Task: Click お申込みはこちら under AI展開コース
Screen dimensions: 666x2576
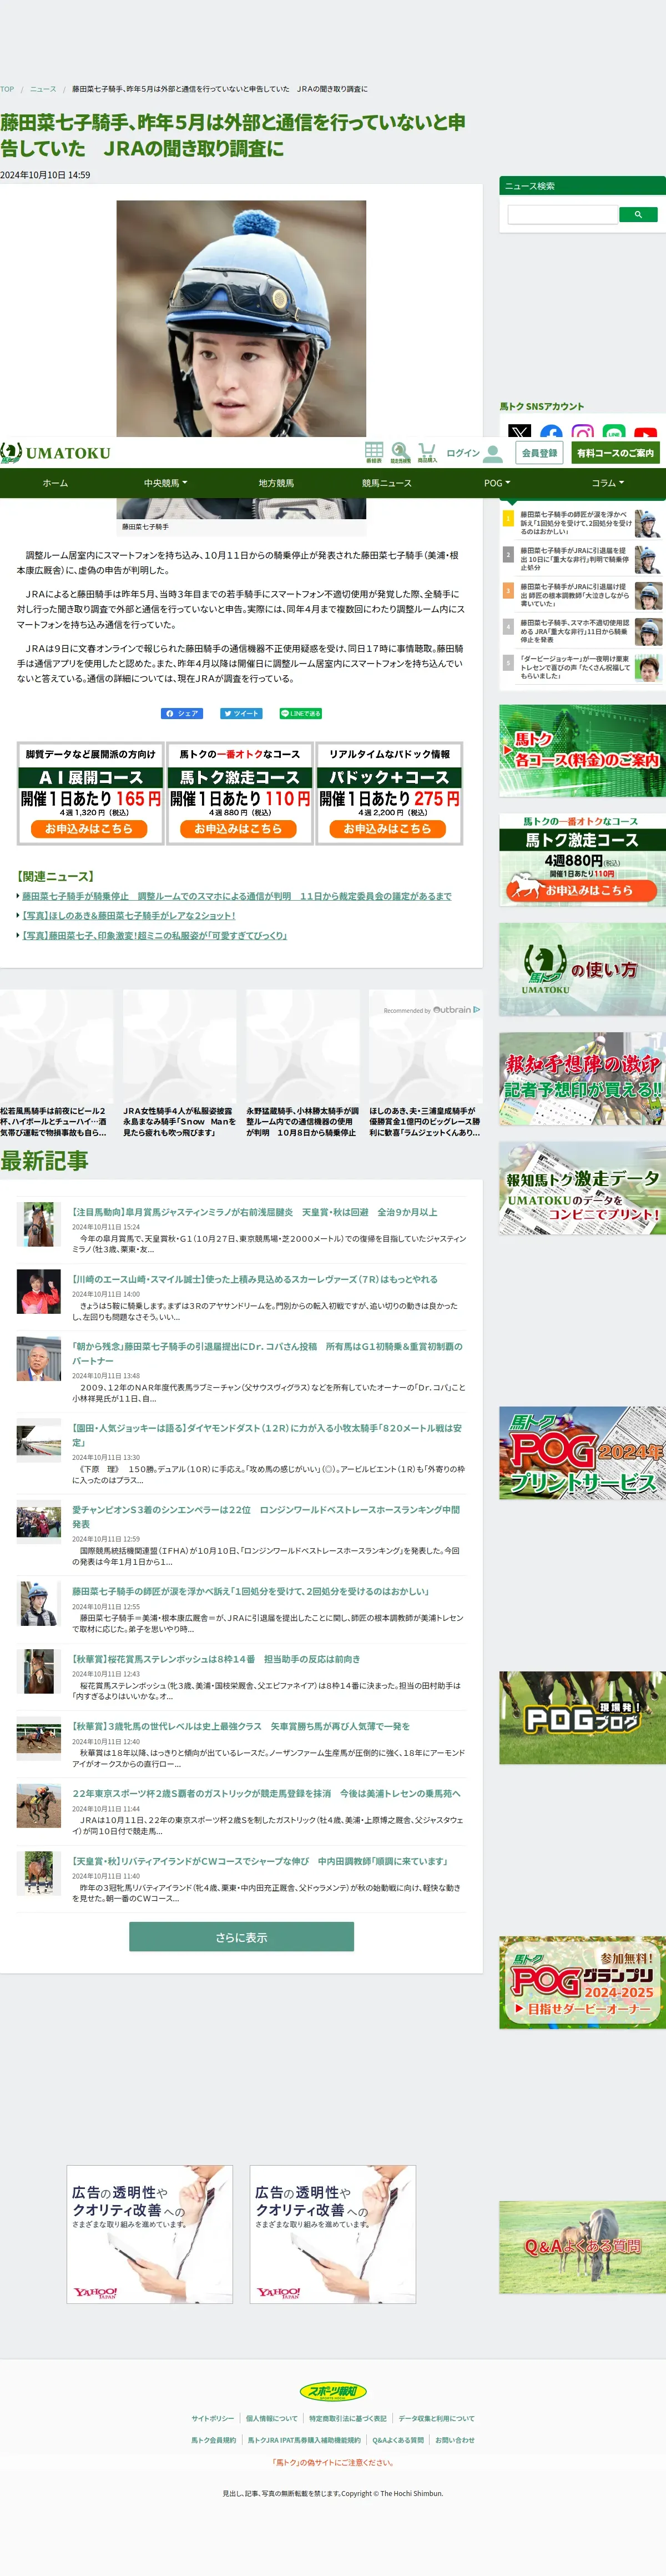Action: point(89,829)
